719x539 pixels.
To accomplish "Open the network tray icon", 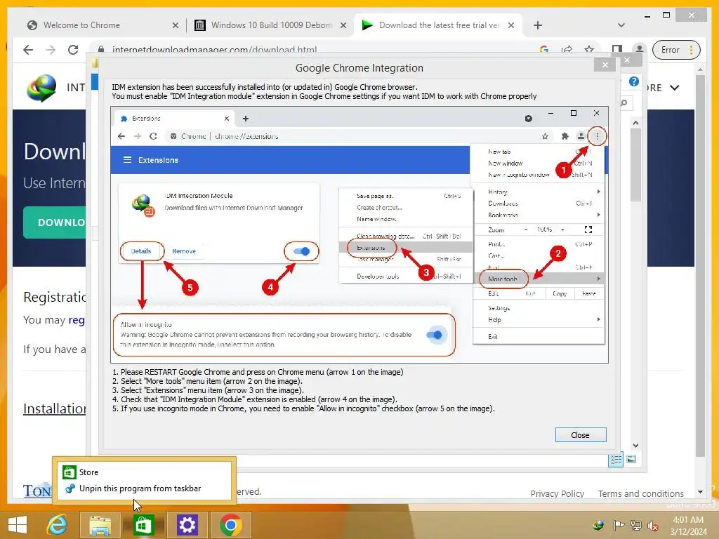I will coord(636,526).
